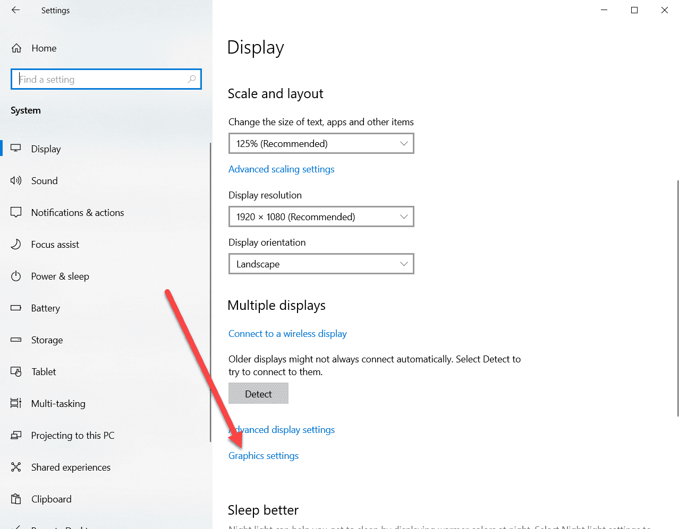Focus the Find a setting field
Viewport: 679px width, 529px height.
click(x=101, y=80)
